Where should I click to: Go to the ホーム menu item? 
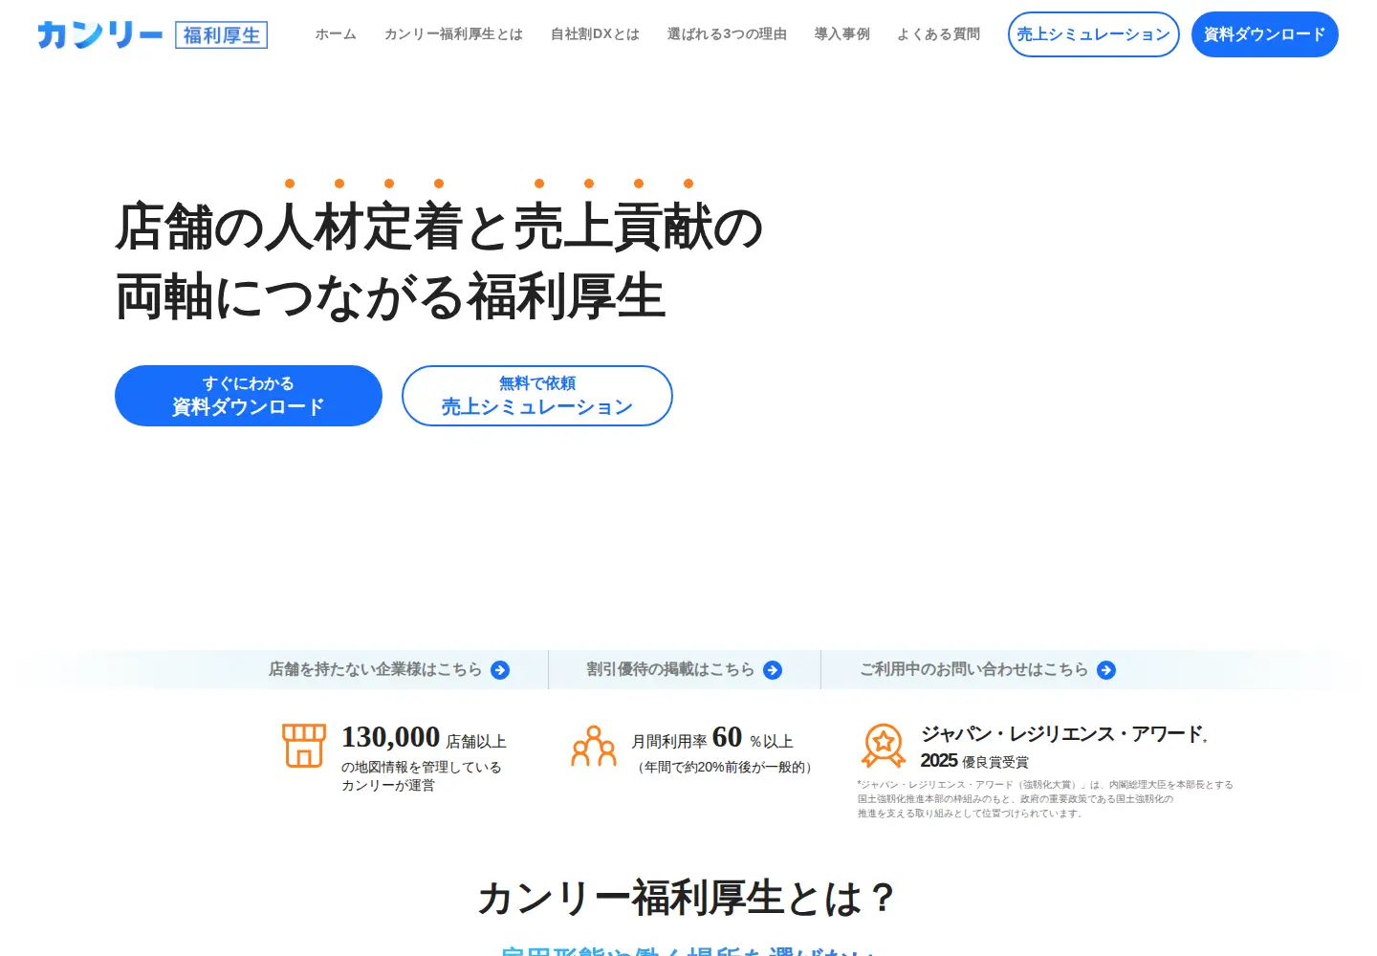[x=336, y=34]
